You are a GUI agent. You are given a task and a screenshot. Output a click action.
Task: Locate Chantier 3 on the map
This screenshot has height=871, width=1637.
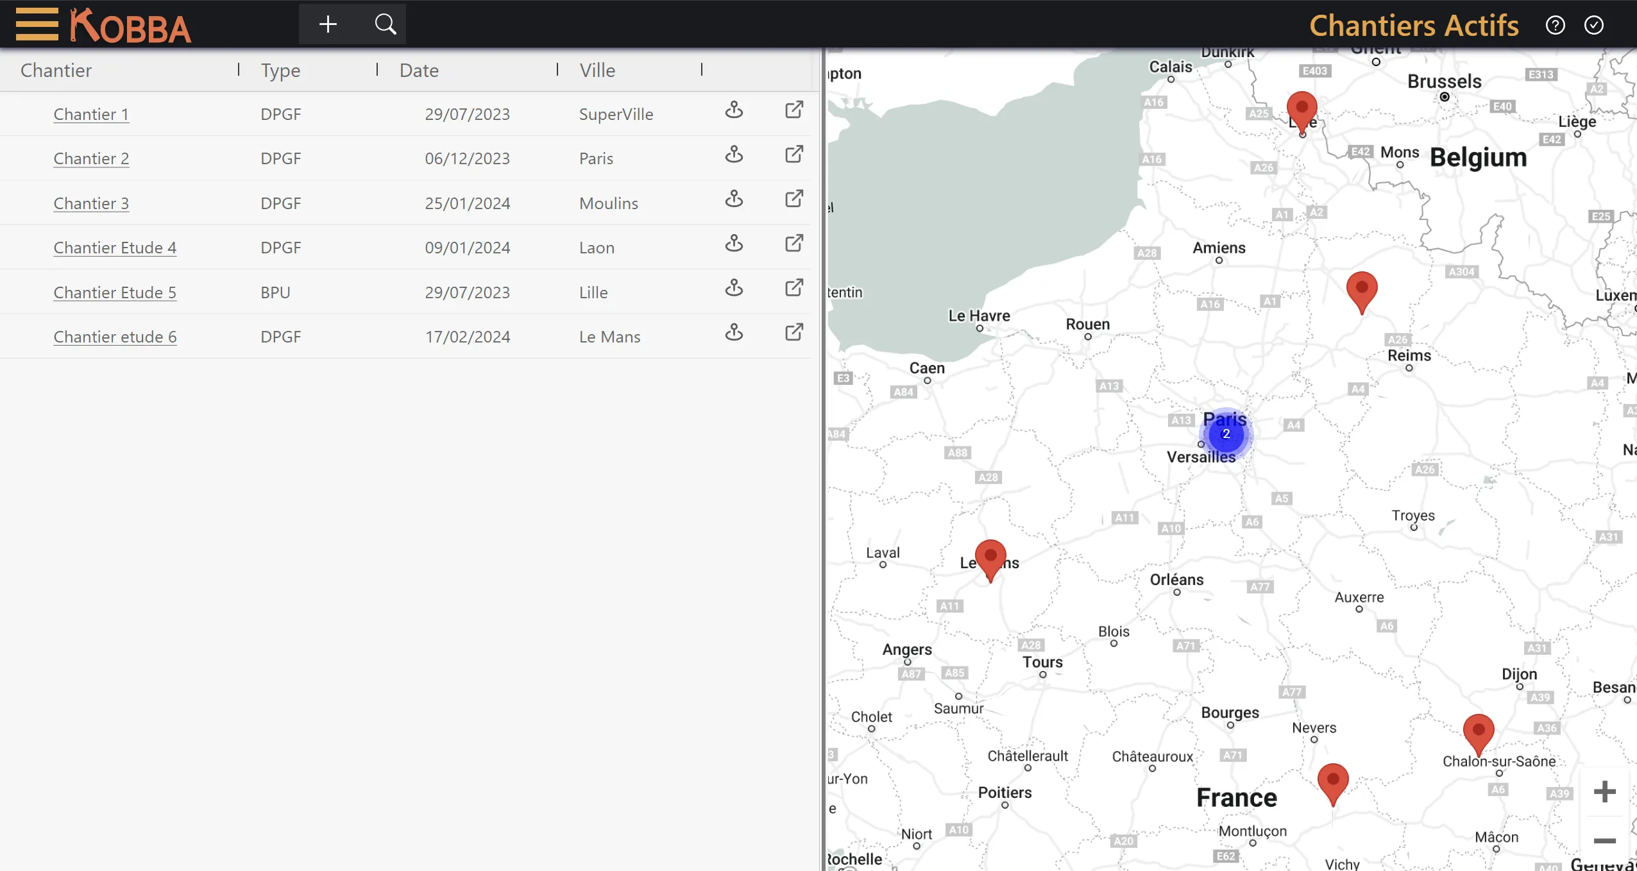click(734, 198)
